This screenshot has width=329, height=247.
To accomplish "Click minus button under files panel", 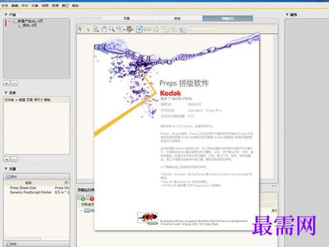I will 14,159.
